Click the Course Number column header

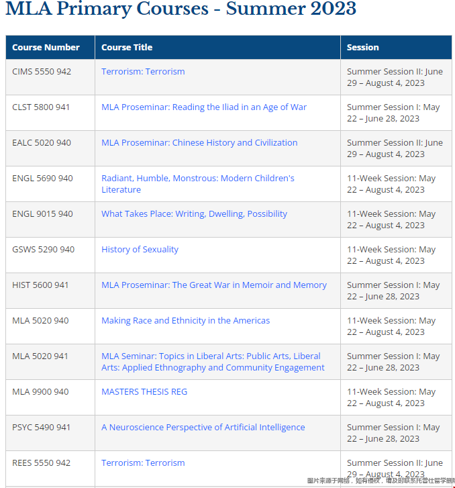tap(46, 48)
